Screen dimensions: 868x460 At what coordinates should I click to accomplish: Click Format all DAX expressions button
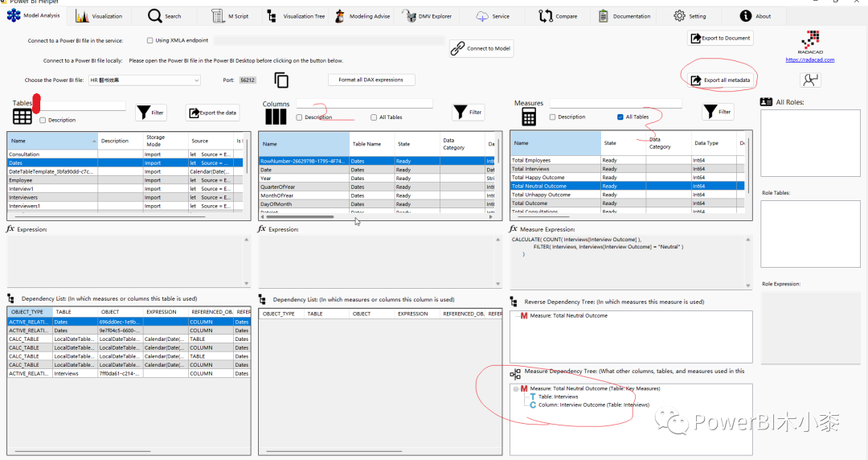coord(371,80)
